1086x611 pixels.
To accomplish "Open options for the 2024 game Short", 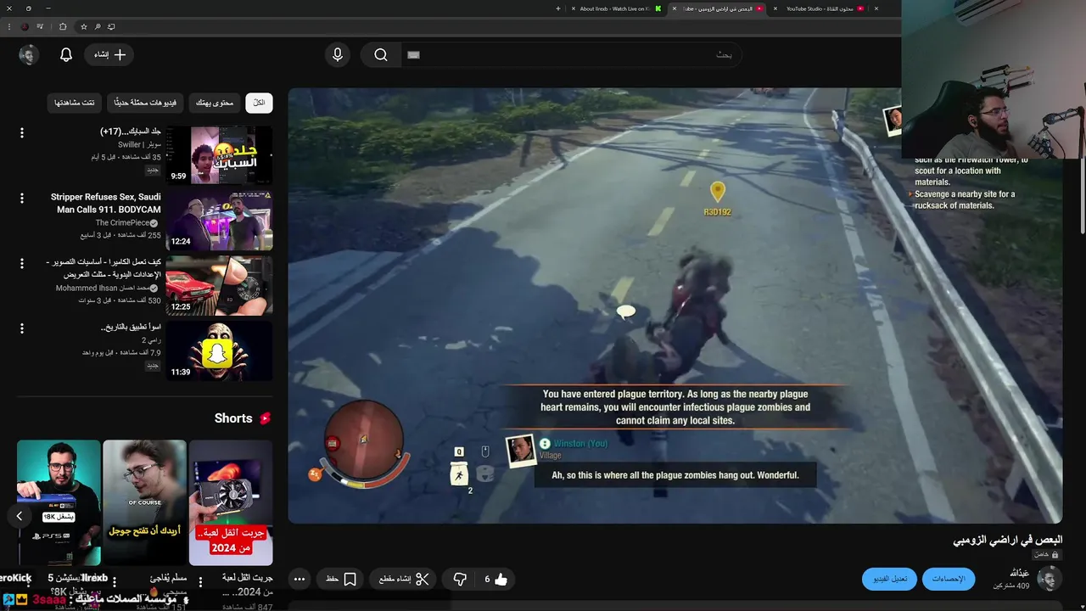I will pyautogui.click(x=200, y=582).
